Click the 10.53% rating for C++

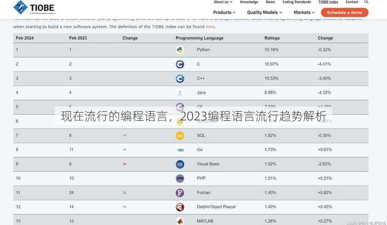(271, 79)
